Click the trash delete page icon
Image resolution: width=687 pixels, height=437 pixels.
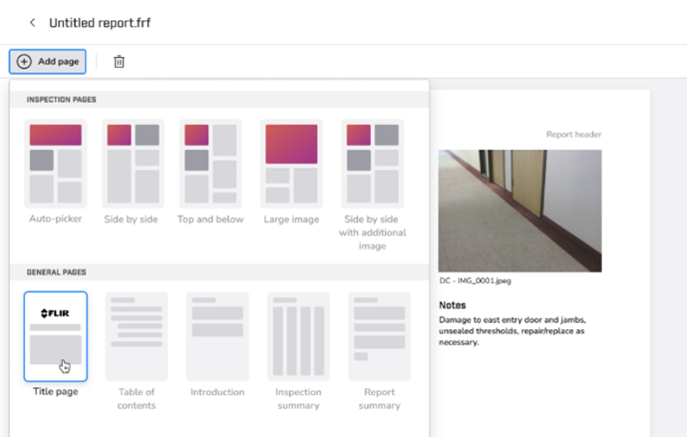click(x=119, y=61)
